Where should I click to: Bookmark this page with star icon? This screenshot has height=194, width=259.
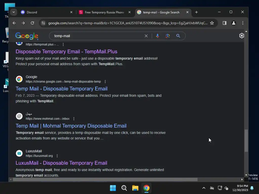coord(212,23)
